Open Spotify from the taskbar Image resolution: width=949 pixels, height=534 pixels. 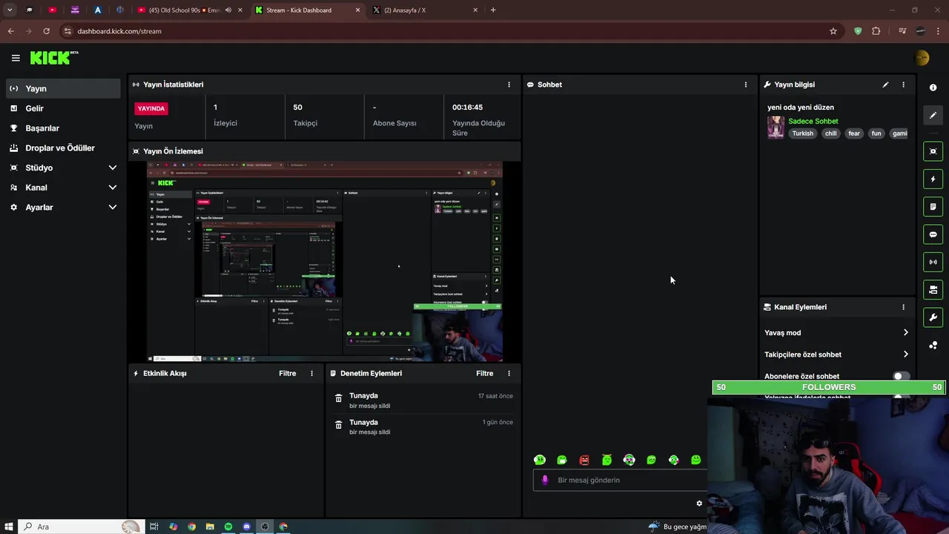pos(228,527)
